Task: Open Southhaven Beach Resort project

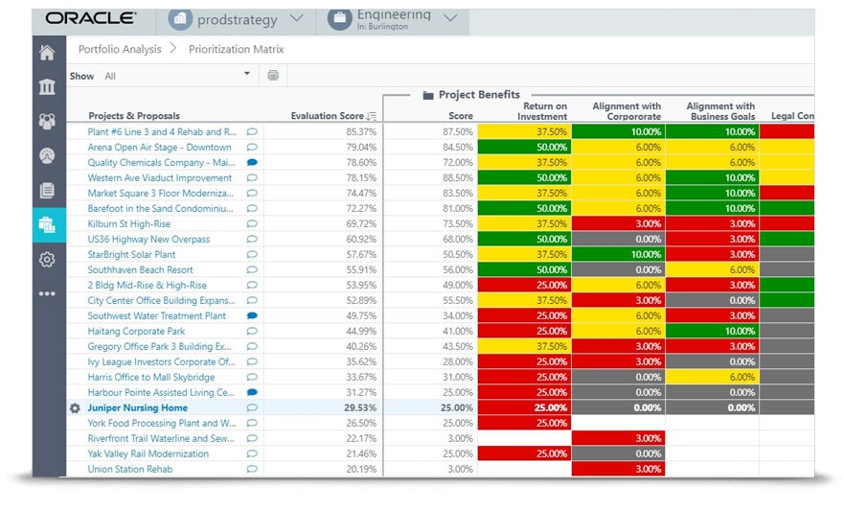Action: 140,270
